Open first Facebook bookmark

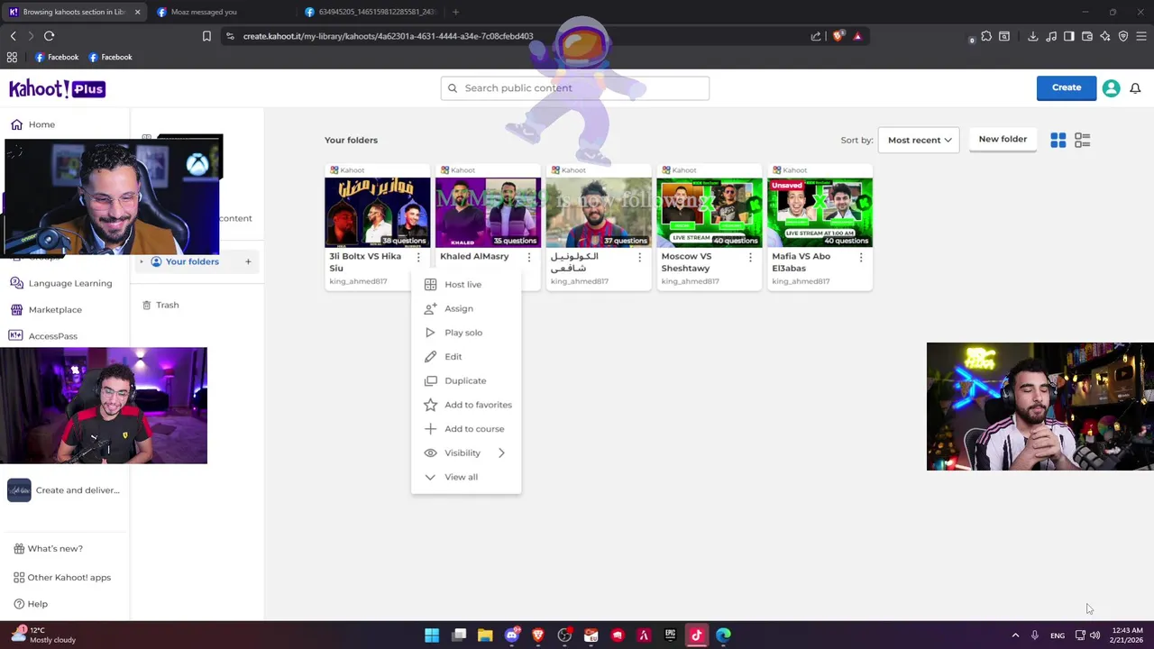(57, 57)
